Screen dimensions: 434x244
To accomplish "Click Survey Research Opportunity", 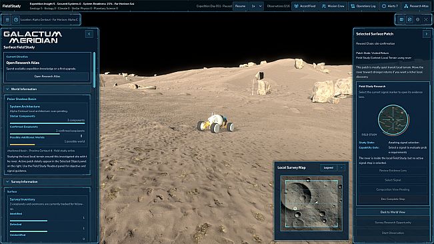I will 393,223.
